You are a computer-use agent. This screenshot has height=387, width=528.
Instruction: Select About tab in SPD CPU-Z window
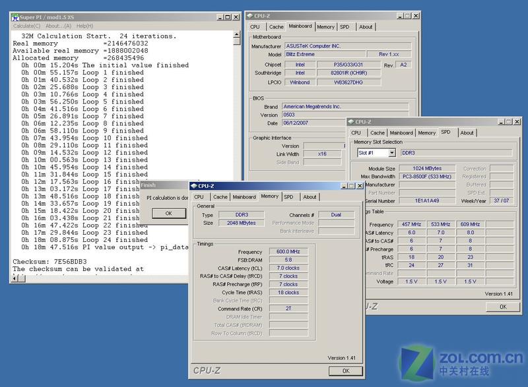(467, 133)
